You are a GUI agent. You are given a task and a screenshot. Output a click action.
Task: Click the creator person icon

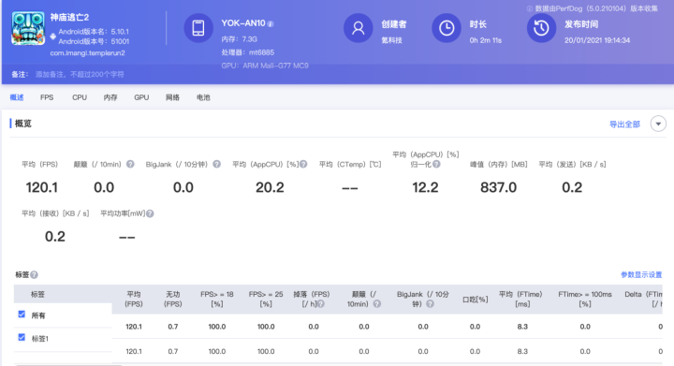point(358,28)
